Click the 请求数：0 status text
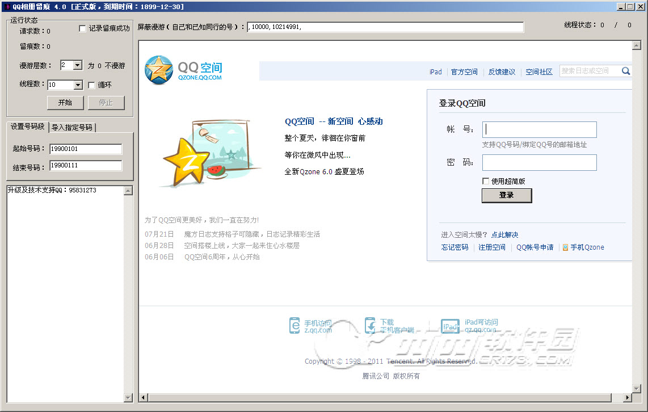Screen dimensions: 648x412 [x=35, y=31]
